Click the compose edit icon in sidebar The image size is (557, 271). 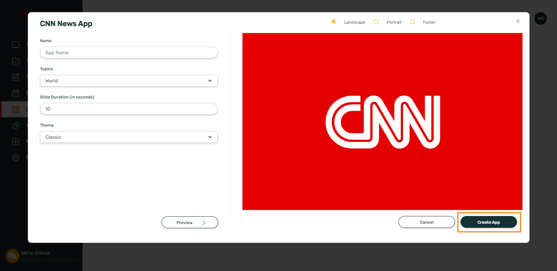[16, 77]
